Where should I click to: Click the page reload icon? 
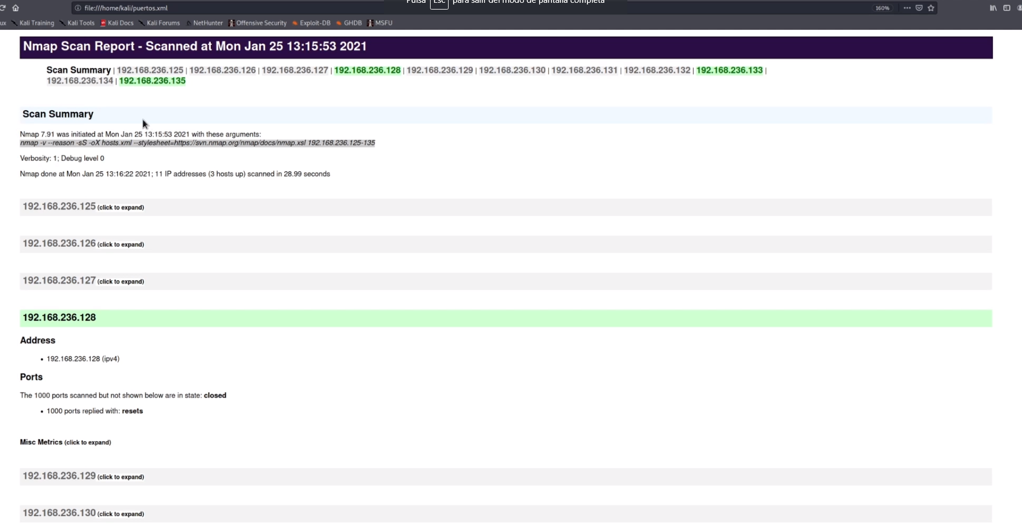click(3, 8)
